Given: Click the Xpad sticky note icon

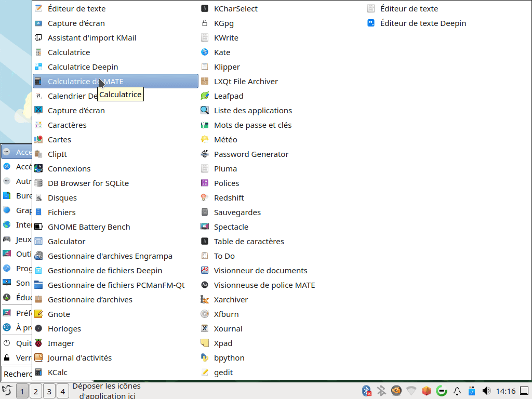Looking at the screenshot, I should pos(205,343).
